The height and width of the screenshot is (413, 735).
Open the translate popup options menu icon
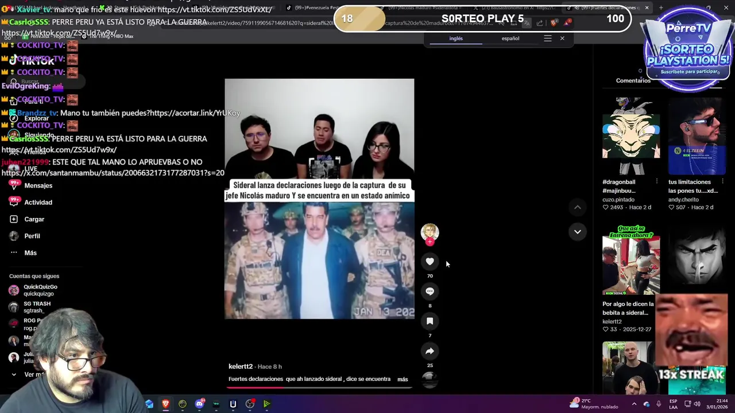548,38
